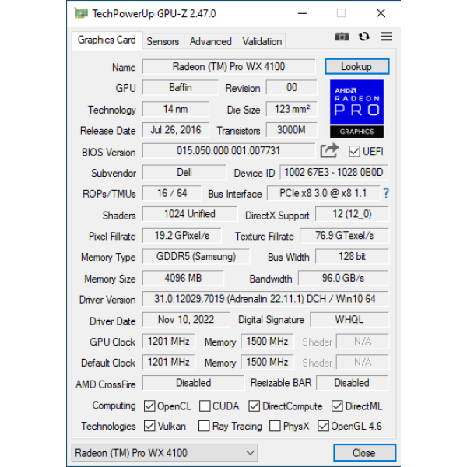Click the Driver Version field 31.0.12029.7019
467x467 pixels.
(x=265, y=299)
